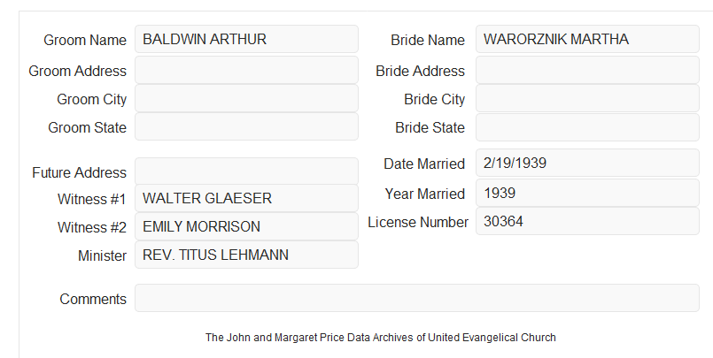Viewport: 713px width, 358px height.
Task: Click the Comments label
Action: (93, 299)
